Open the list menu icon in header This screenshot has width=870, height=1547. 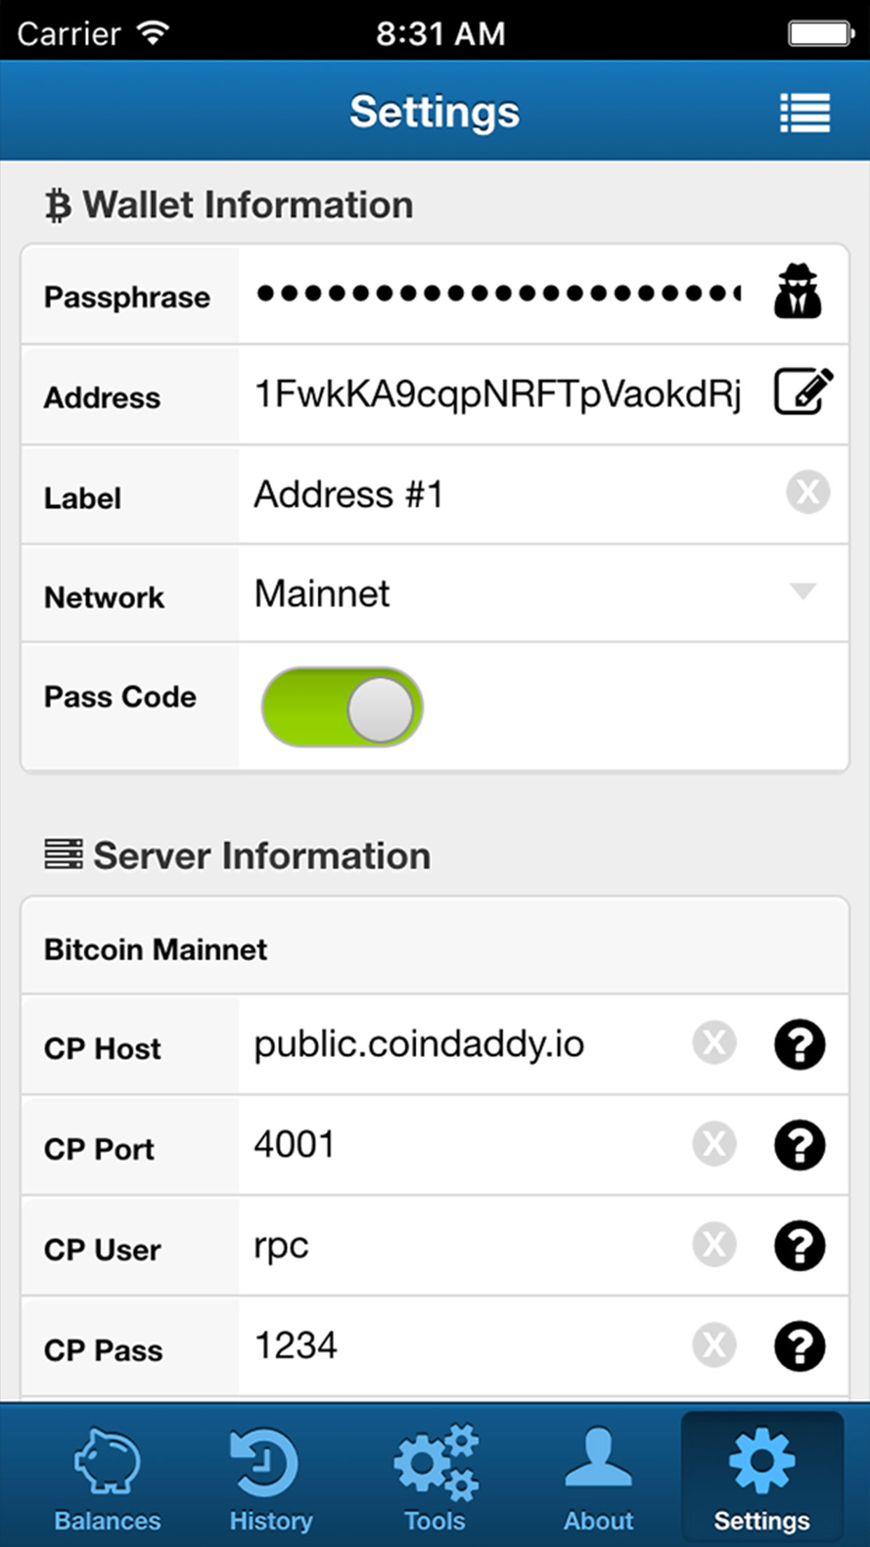(x=805, y=112)
